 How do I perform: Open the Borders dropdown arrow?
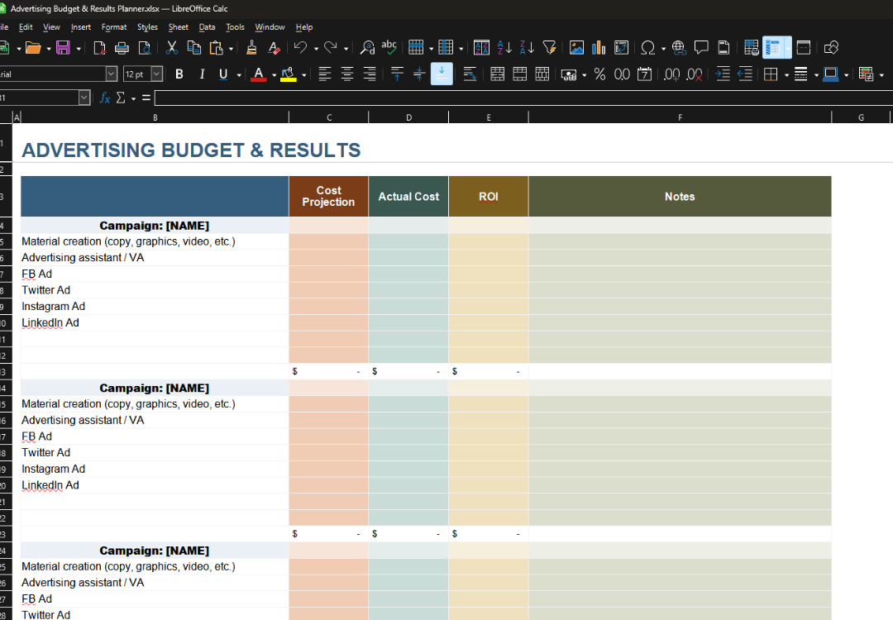pyautogui.click(x=786, y=74)
